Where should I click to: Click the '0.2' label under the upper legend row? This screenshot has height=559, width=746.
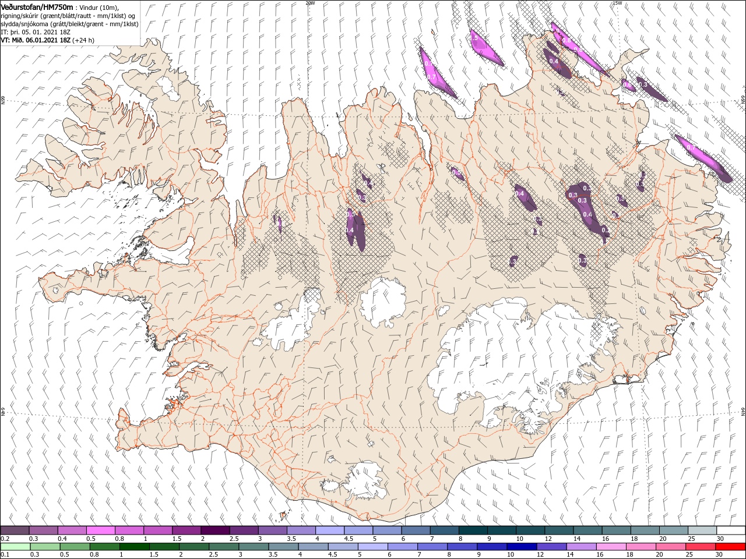5,539
